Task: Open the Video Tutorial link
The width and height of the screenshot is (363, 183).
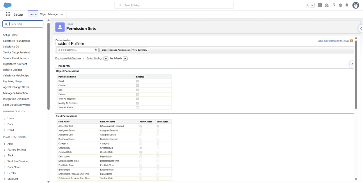Action: pyautogui.click(x=324, y=41)
